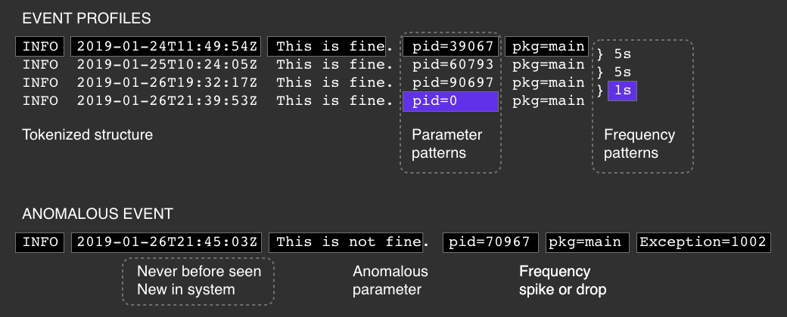Screen dimensions: 787x317
Task: Select the highlighted 1s frequency badge
Action: coord(624,91)
